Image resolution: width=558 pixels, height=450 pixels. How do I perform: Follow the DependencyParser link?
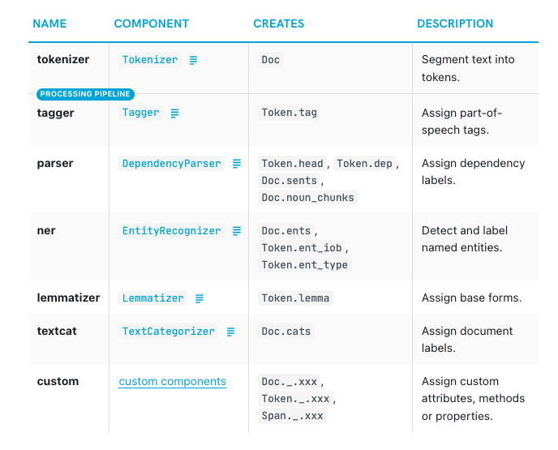pyautogui.click(x=171, y=164)
